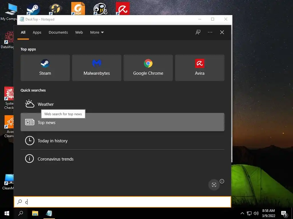Show hidden system tray icons

242,213
